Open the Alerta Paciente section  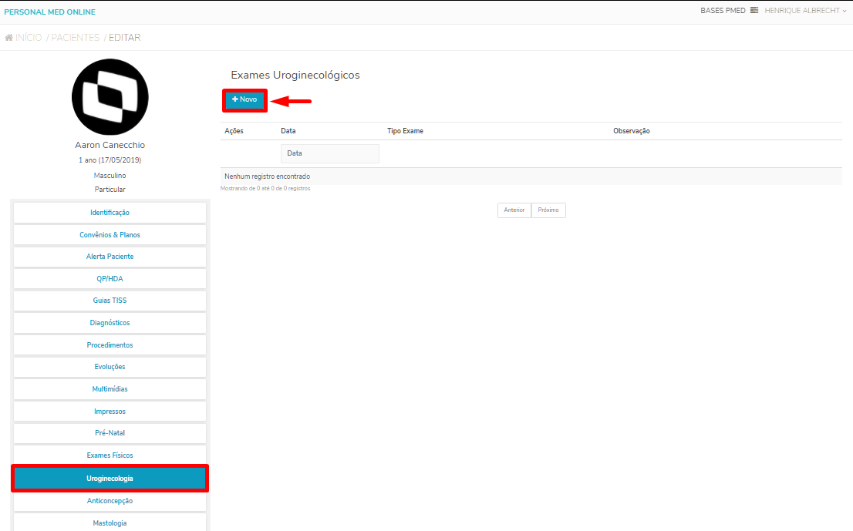click(110, 257)
